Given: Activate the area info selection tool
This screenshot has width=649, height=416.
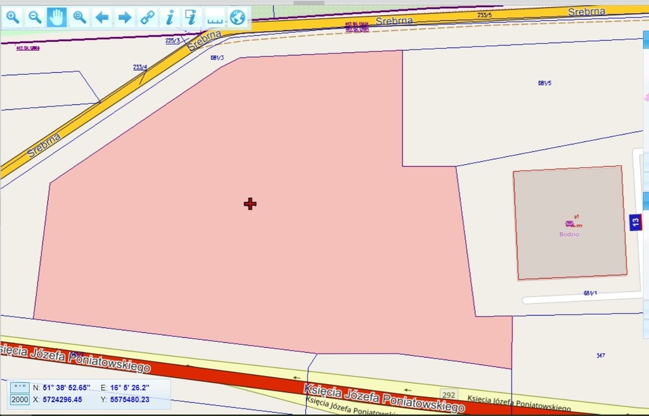Looking at the screenshot, I should (191, 17).
